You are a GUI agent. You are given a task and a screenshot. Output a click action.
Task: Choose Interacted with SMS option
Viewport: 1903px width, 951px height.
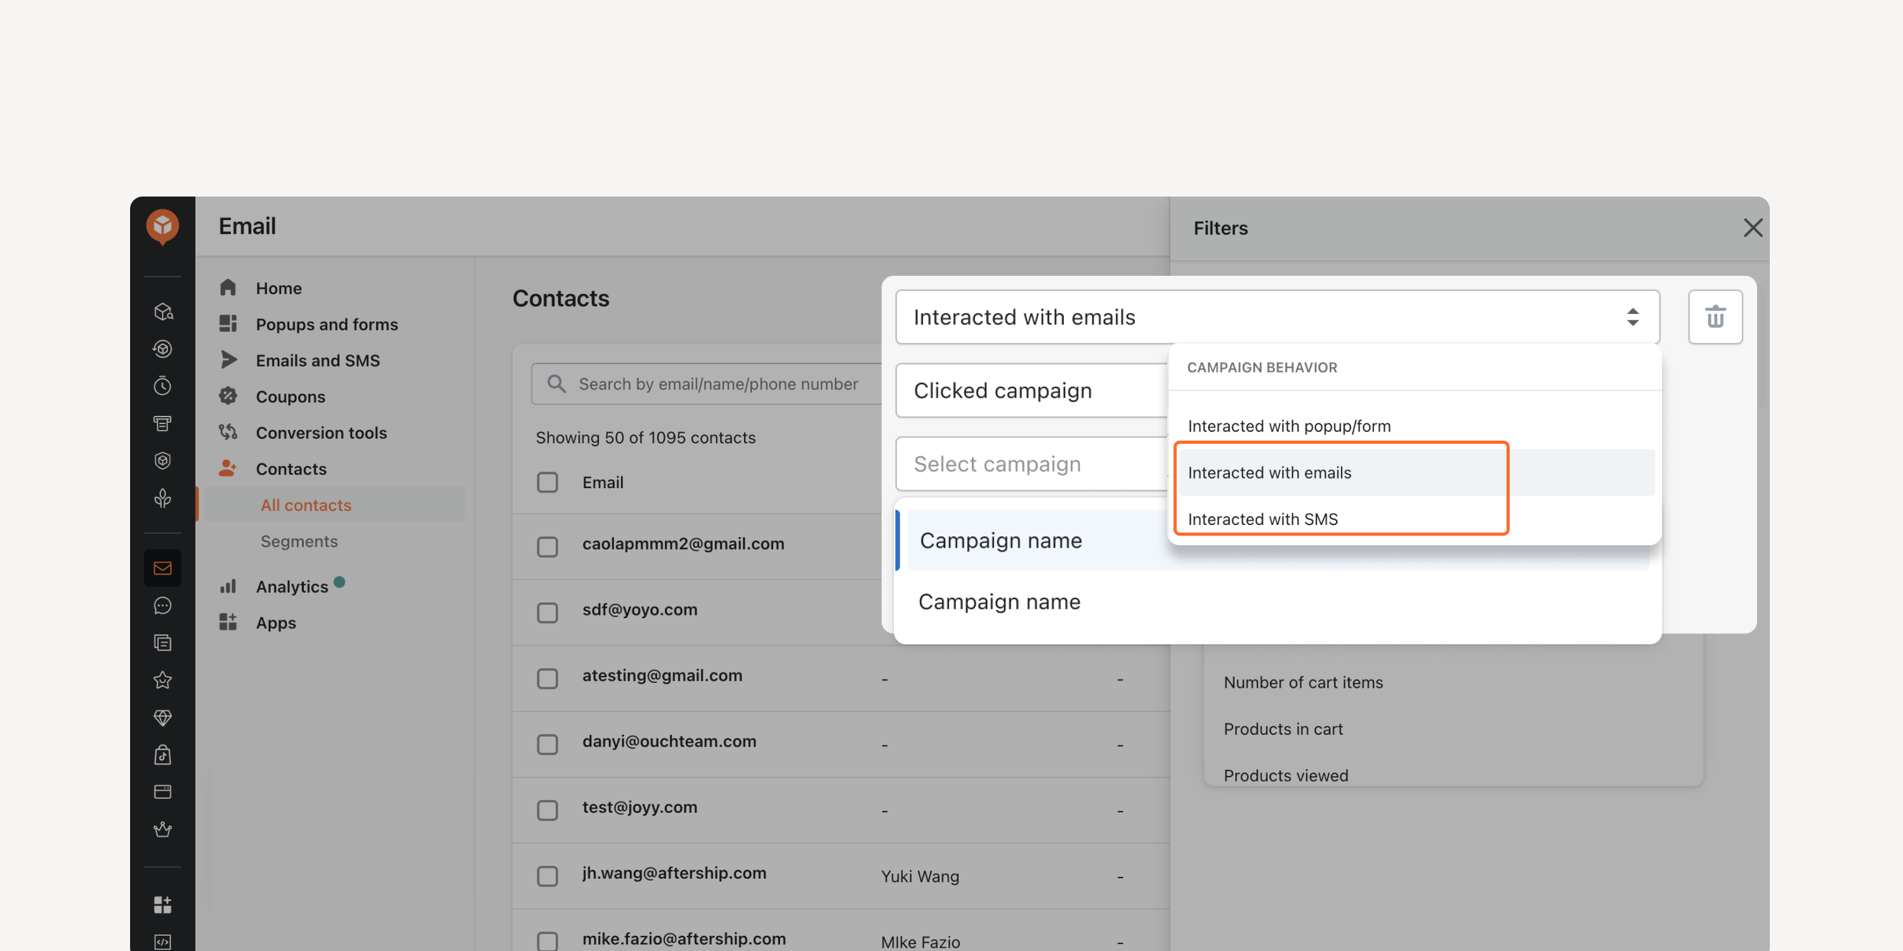tap(1262, 519)
